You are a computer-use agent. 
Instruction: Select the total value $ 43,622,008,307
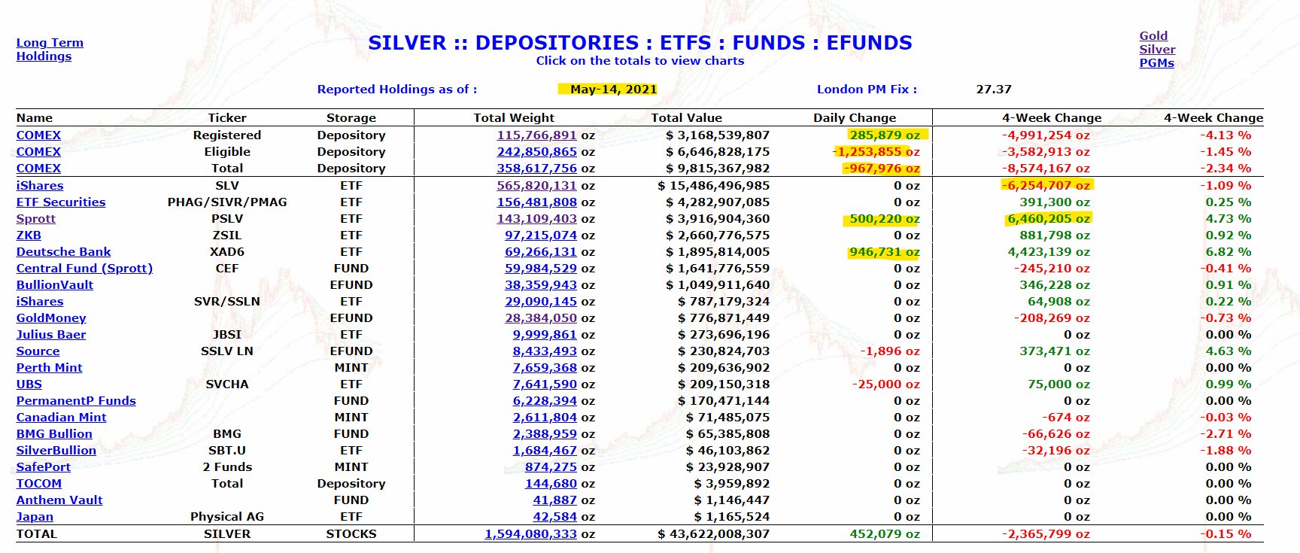(x=713, y=533)
